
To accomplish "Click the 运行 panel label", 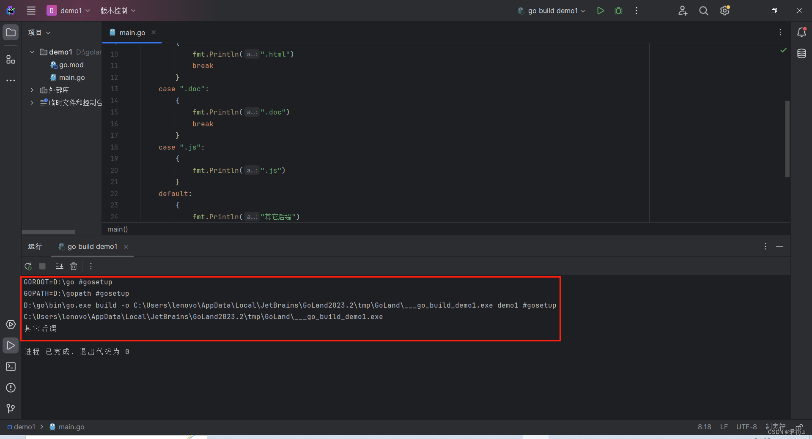I will point(35,246).
